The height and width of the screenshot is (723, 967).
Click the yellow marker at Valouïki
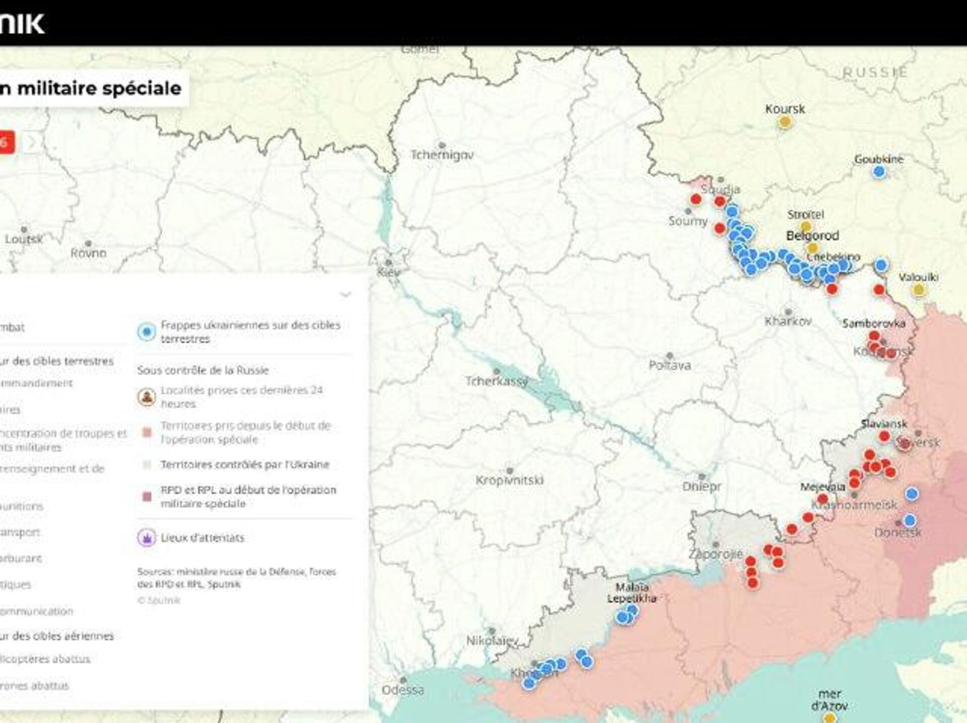tap(919, 290)
